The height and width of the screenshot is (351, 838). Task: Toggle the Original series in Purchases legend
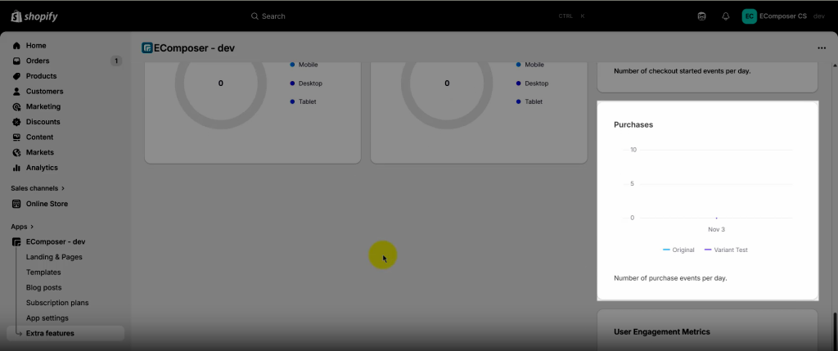tap(678, 250)
